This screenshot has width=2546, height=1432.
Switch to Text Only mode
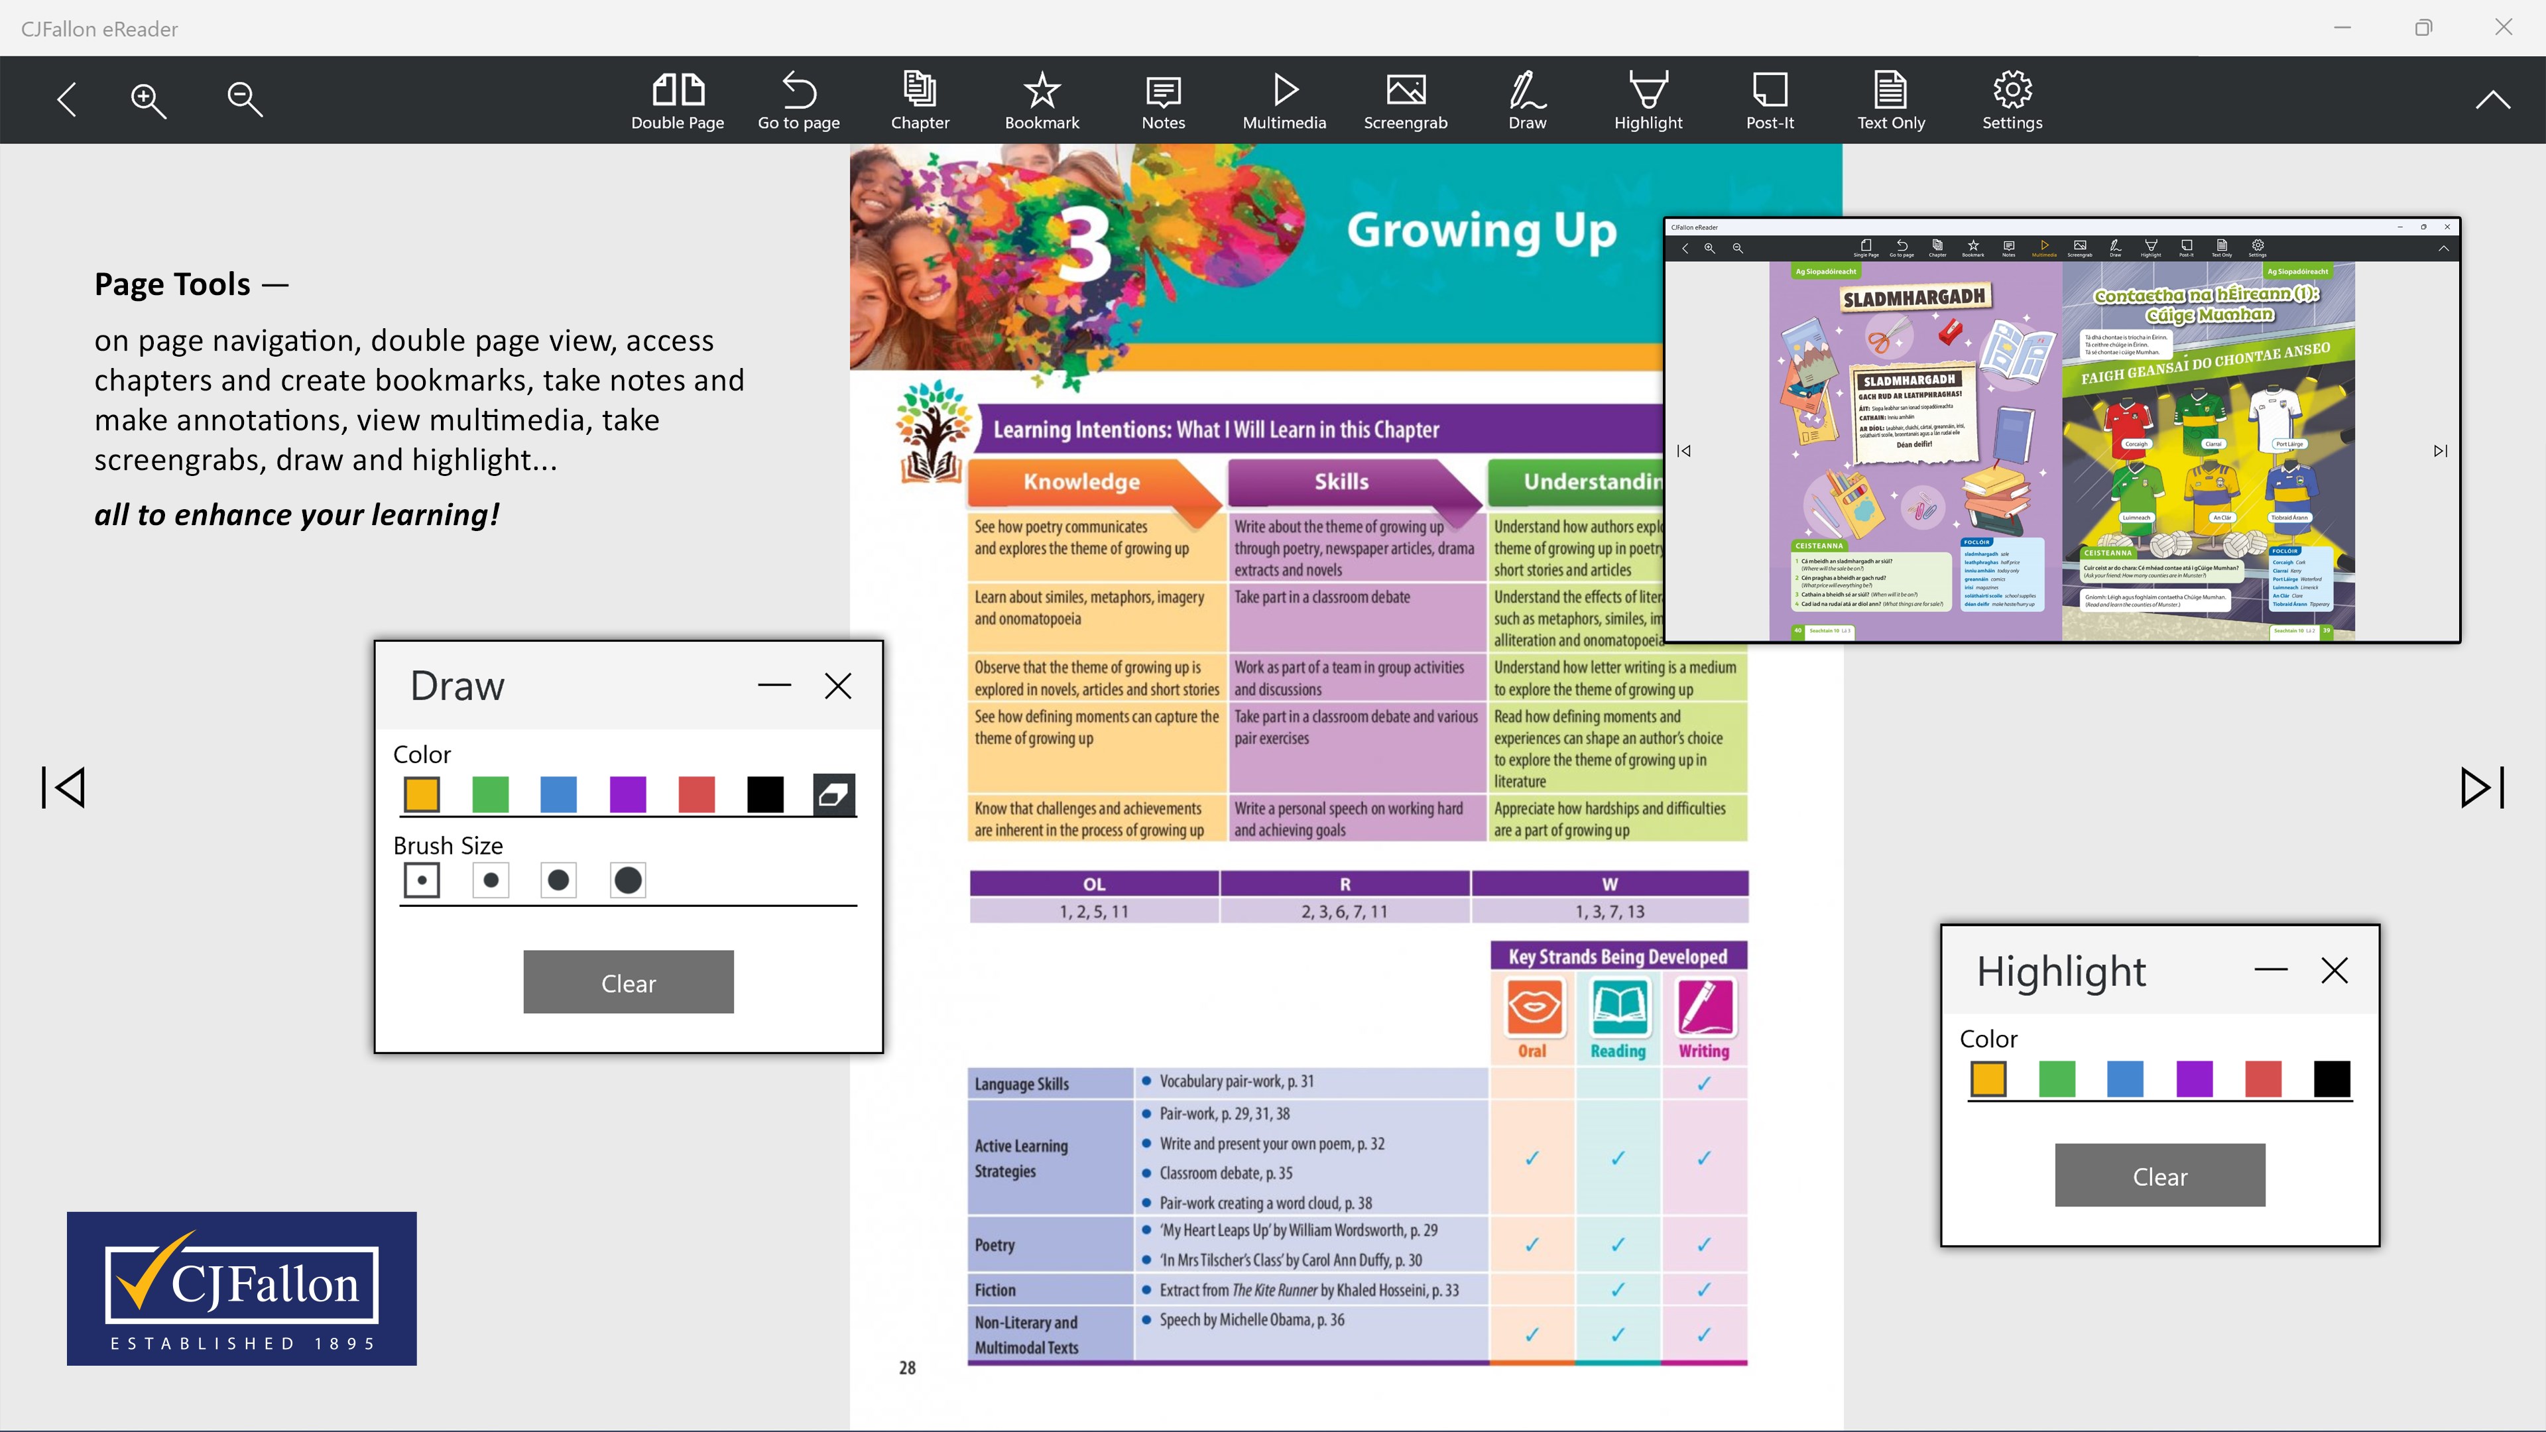(x=1890, y=99)
